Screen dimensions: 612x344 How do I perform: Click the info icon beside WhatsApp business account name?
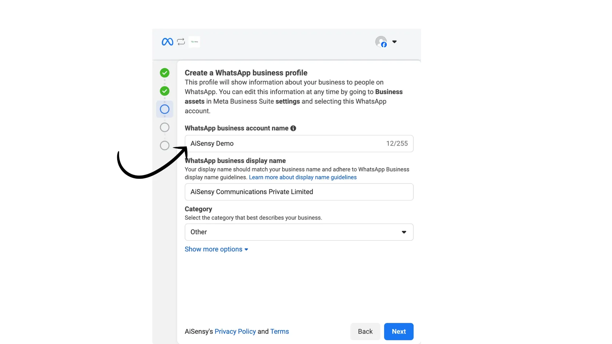293,128
